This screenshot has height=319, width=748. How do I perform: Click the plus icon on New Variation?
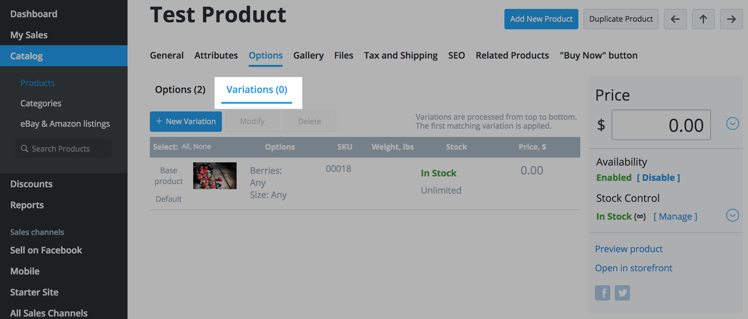[x=159, y=121]
